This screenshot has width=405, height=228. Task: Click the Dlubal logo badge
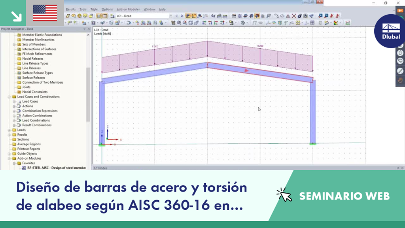391,31
